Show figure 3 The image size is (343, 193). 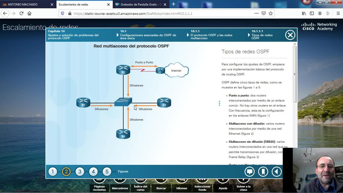click(x=80, y=172)
